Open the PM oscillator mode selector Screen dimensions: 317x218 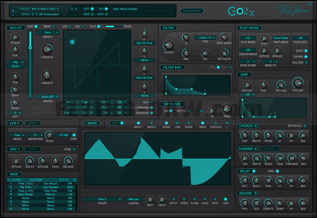coord(15,62)
